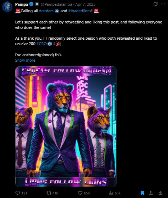Screen dimensions: 168x198
Task: Click the Pampa display name
Action: click(x=22, y=4)
